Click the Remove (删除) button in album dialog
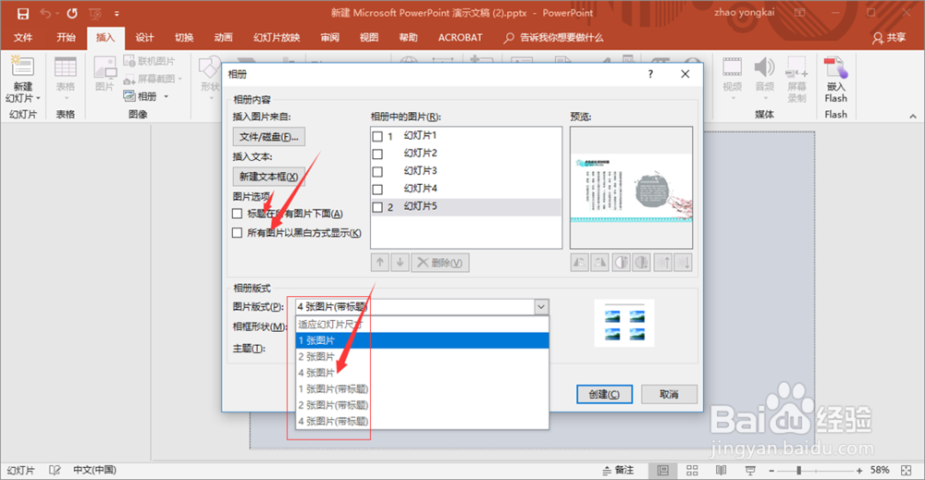925x480 pixels. click(440, 263)
